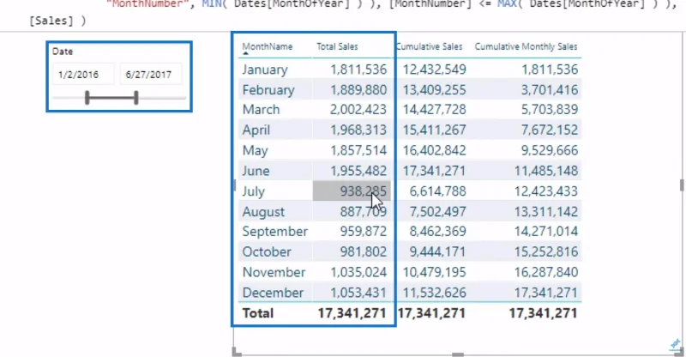The height and width of the screenshot is (357, 686).
Task: Select the July row label
Action: coord(253,191)
